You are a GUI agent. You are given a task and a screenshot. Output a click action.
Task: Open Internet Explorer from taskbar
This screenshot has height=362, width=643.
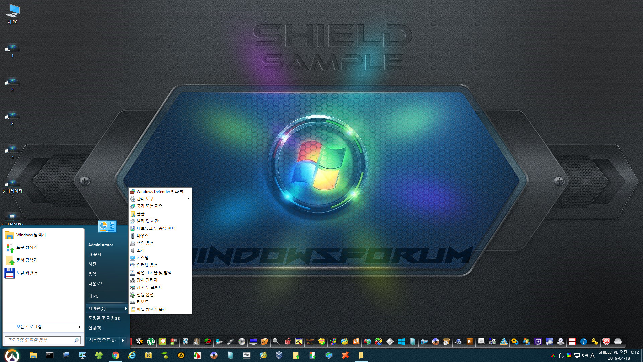(x=132, y=355)
